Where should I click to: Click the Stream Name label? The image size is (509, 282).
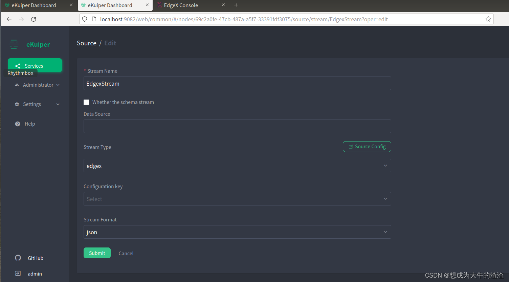pos(102,71)
